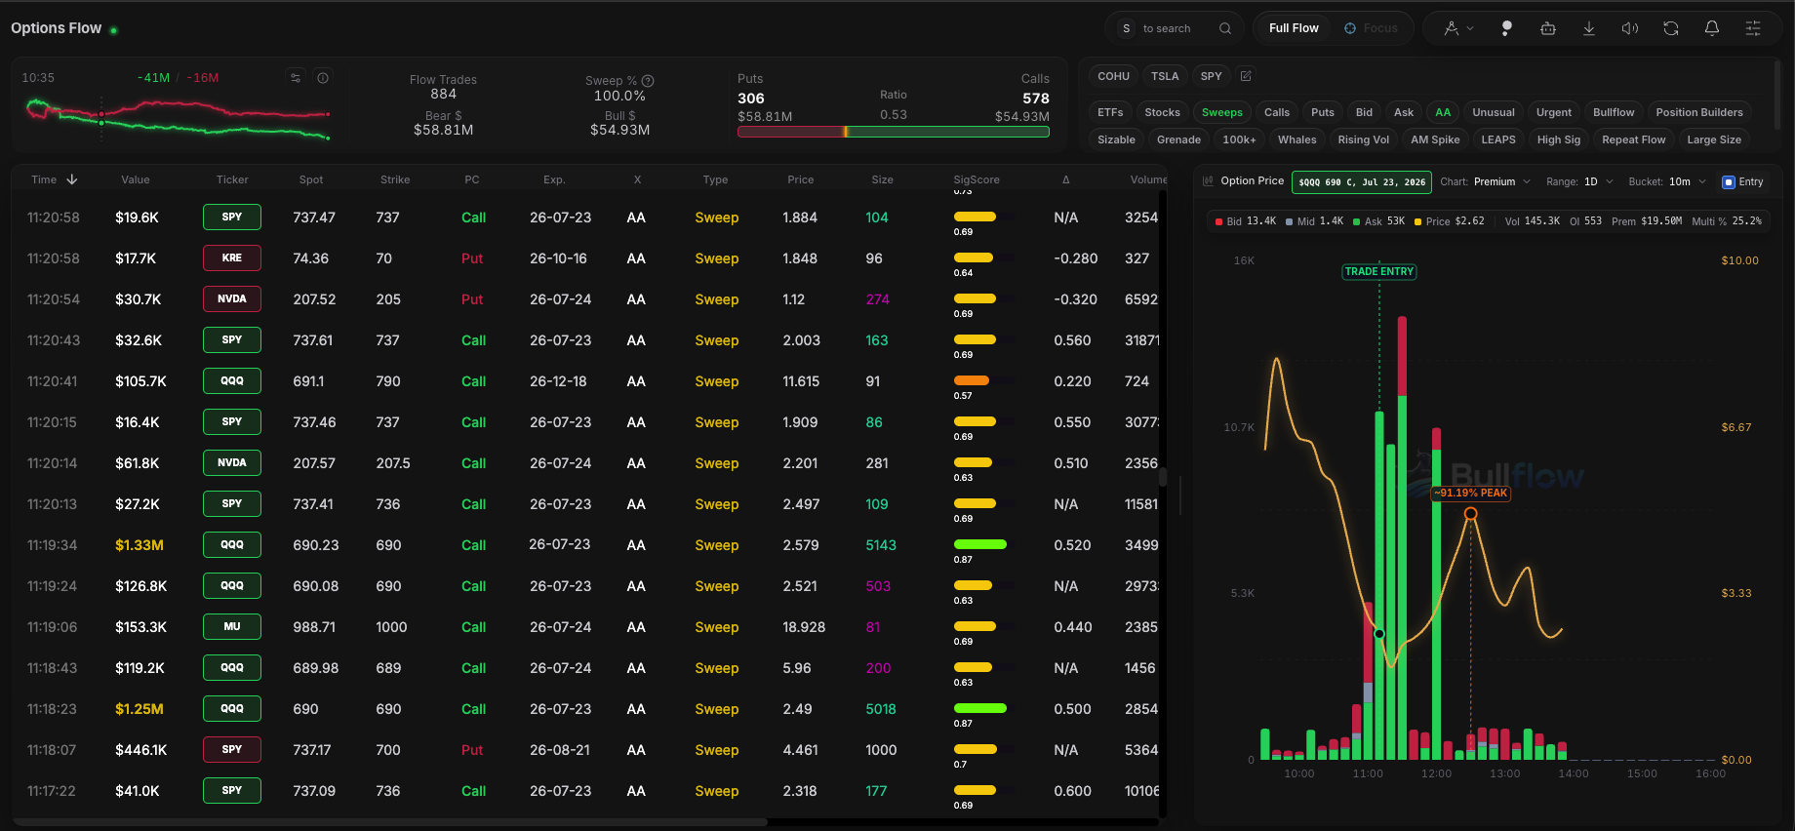Click the Position Builders filter
This screenshot has height=831, width=1795.
tap(1699, 112)
